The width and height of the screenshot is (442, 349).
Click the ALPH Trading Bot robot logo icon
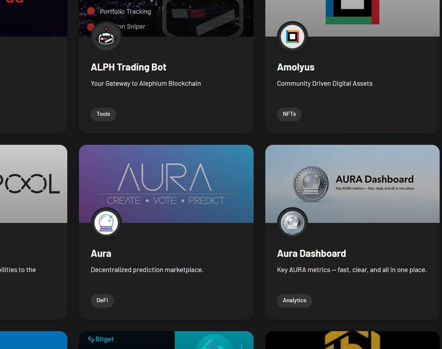tap(106, 36)
